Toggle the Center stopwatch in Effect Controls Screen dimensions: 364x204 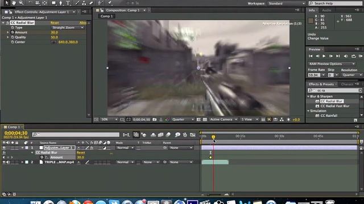[x=13, y=42]
